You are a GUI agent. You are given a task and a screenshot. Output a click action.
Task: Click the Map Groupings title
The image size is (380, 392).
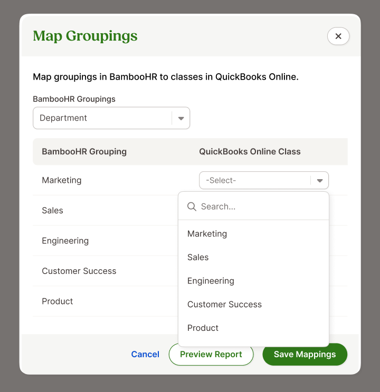coord(85,36)
